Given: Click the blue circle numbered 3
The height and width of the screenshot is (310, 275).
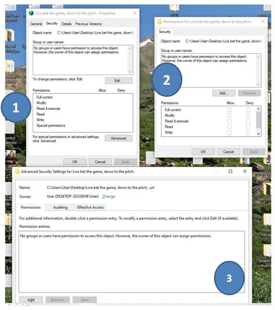Looking at the screenshot, I should 229,278.
